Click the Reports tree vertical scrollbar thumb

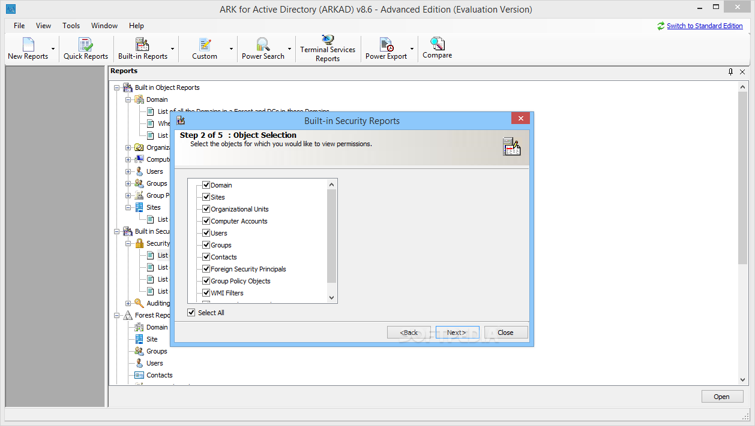[x=743, y=177]
